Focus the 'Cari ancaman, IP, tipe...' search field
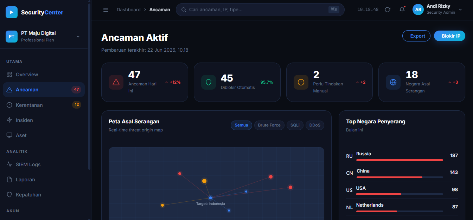473x220 pixels. click(260, 9)
